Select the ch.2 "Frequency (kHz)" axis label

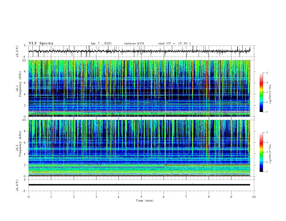(20, 144)
